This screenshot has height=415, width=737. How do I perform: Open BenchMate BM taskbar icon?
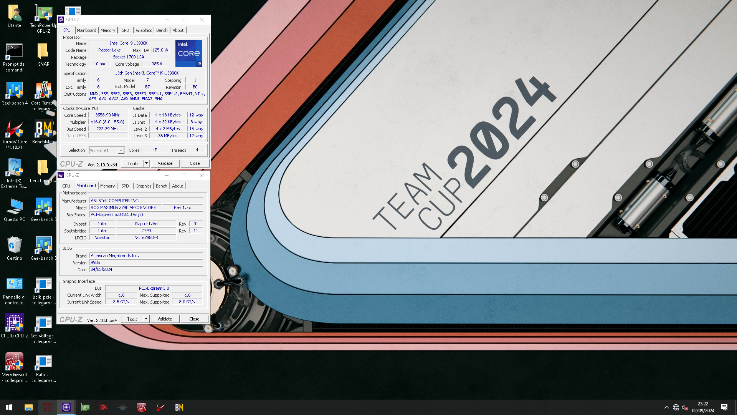click(179, 407)
